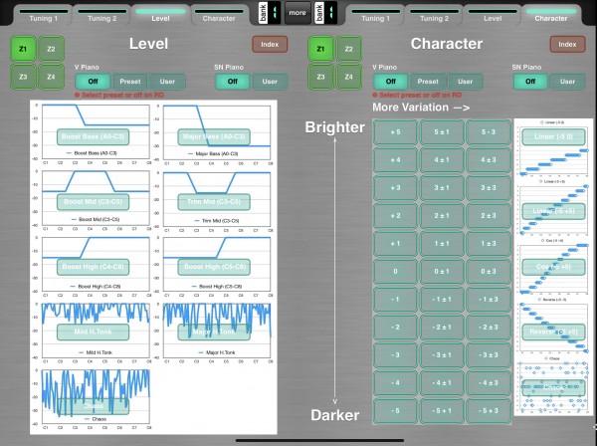Choose the Reverse (-5 +5) character curve
597x446 pixels.
pos(553,332)
